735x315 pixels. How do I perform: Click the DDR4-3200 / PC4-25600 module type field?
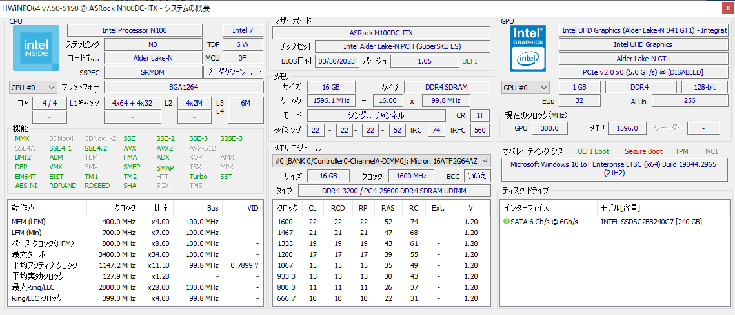click(394, 191)
